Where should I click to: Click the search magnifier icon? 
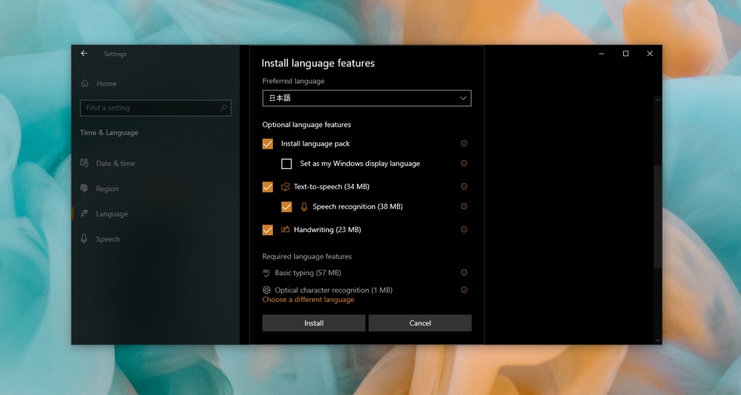point(224,108)
